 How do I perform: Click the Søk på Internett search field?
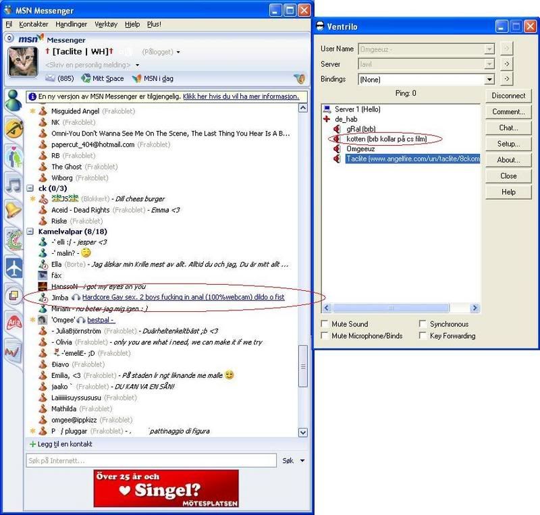pos(151,460)
